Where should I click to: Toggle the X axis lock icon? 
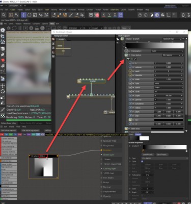[103, 15]
